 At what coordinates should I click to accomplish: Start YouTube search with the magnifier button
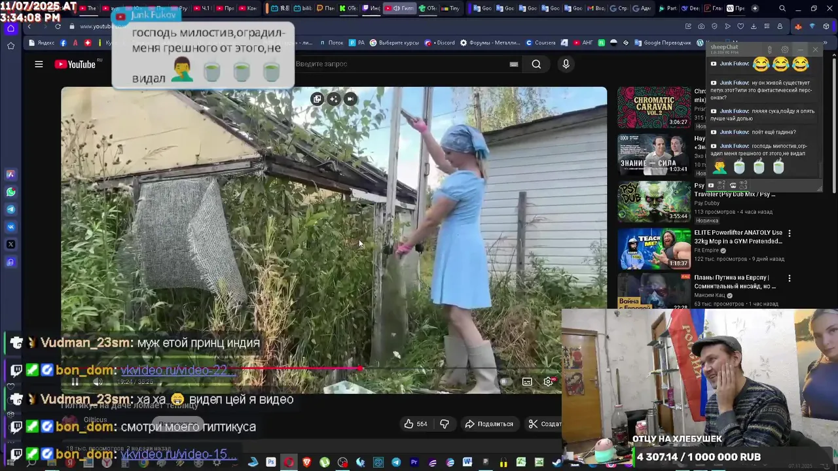click(536, 64)
